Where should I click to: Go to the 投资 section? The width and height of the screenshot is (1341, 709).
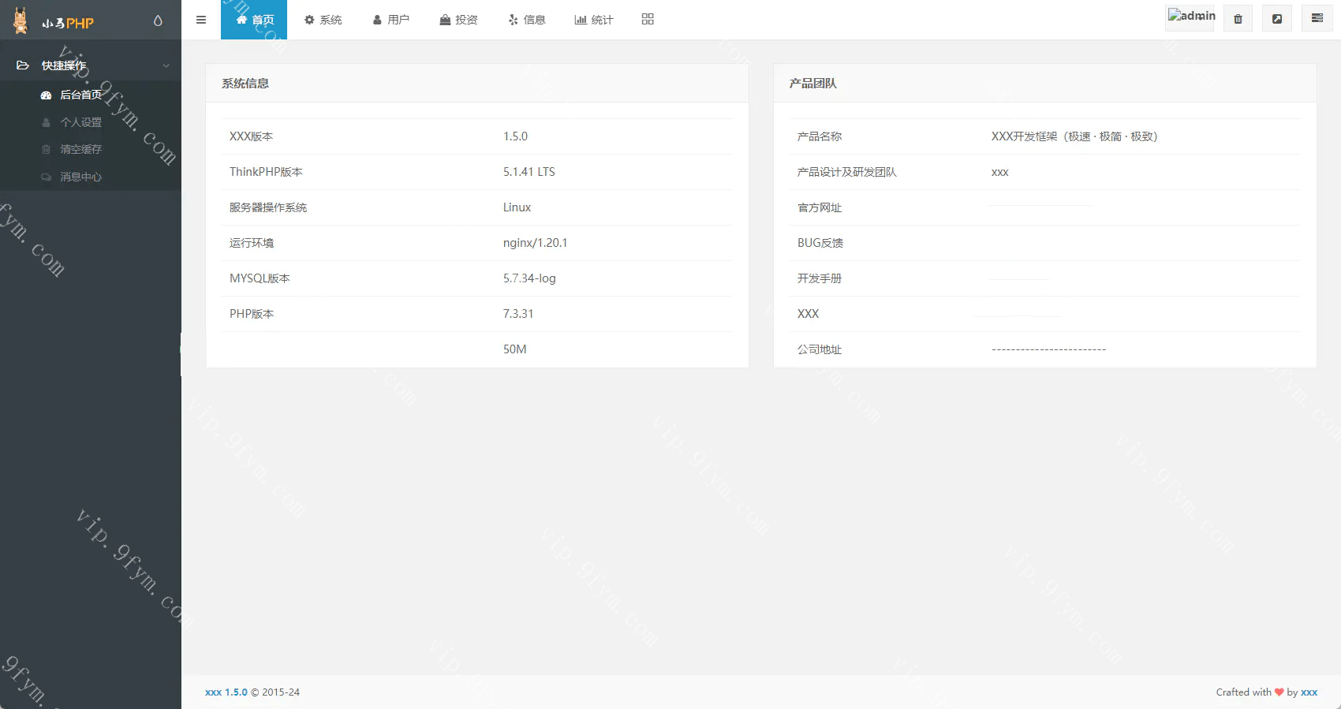(458, 20)
